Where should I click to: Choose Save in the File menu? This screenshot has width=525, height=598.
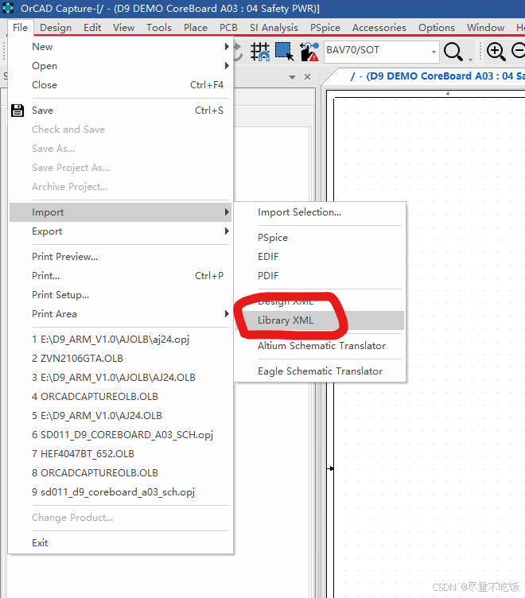click(121, 111)
